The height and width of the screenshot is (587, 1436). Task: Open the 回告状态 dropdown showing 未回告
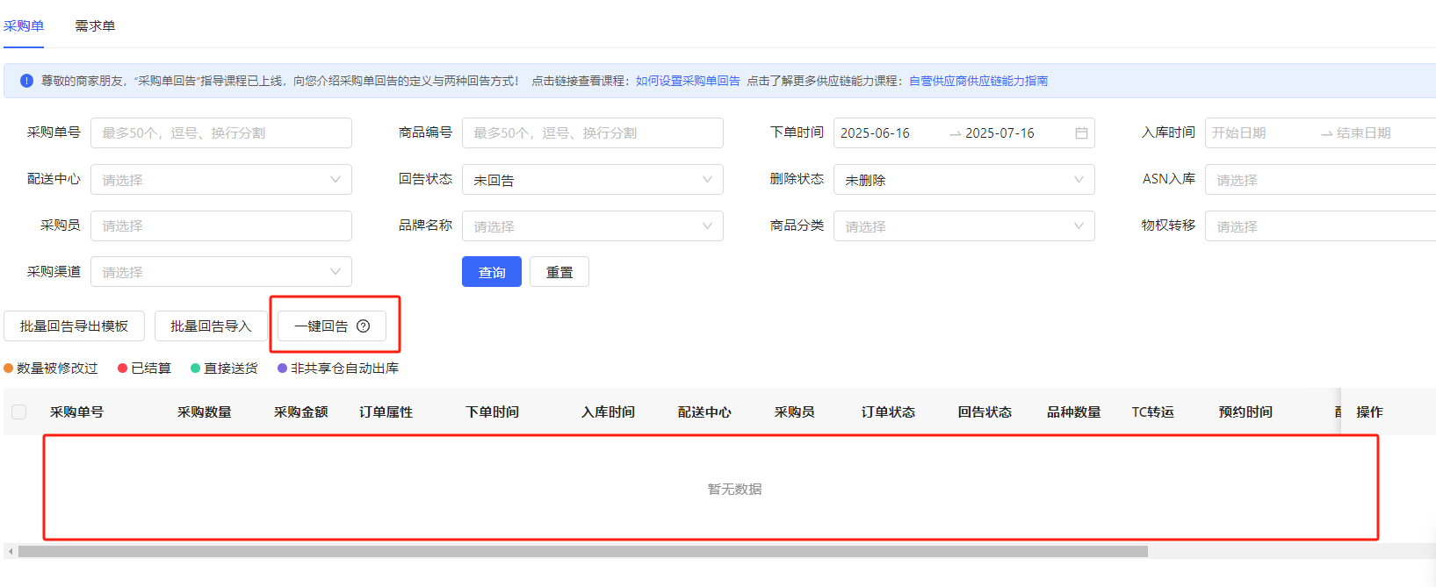coord(592,180)
